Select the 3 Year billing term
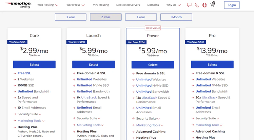Screen dimensions: 254x140 point(71,17)
